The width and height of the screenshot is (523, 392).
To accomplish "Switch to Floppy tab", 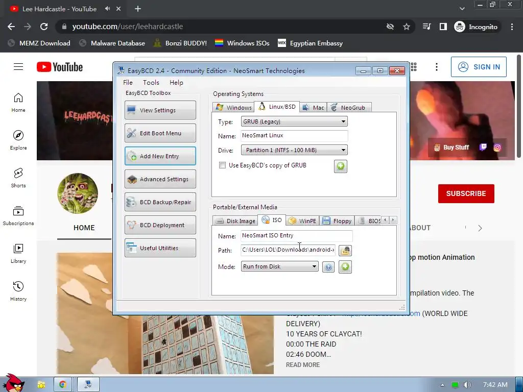I will coord(337,220).
